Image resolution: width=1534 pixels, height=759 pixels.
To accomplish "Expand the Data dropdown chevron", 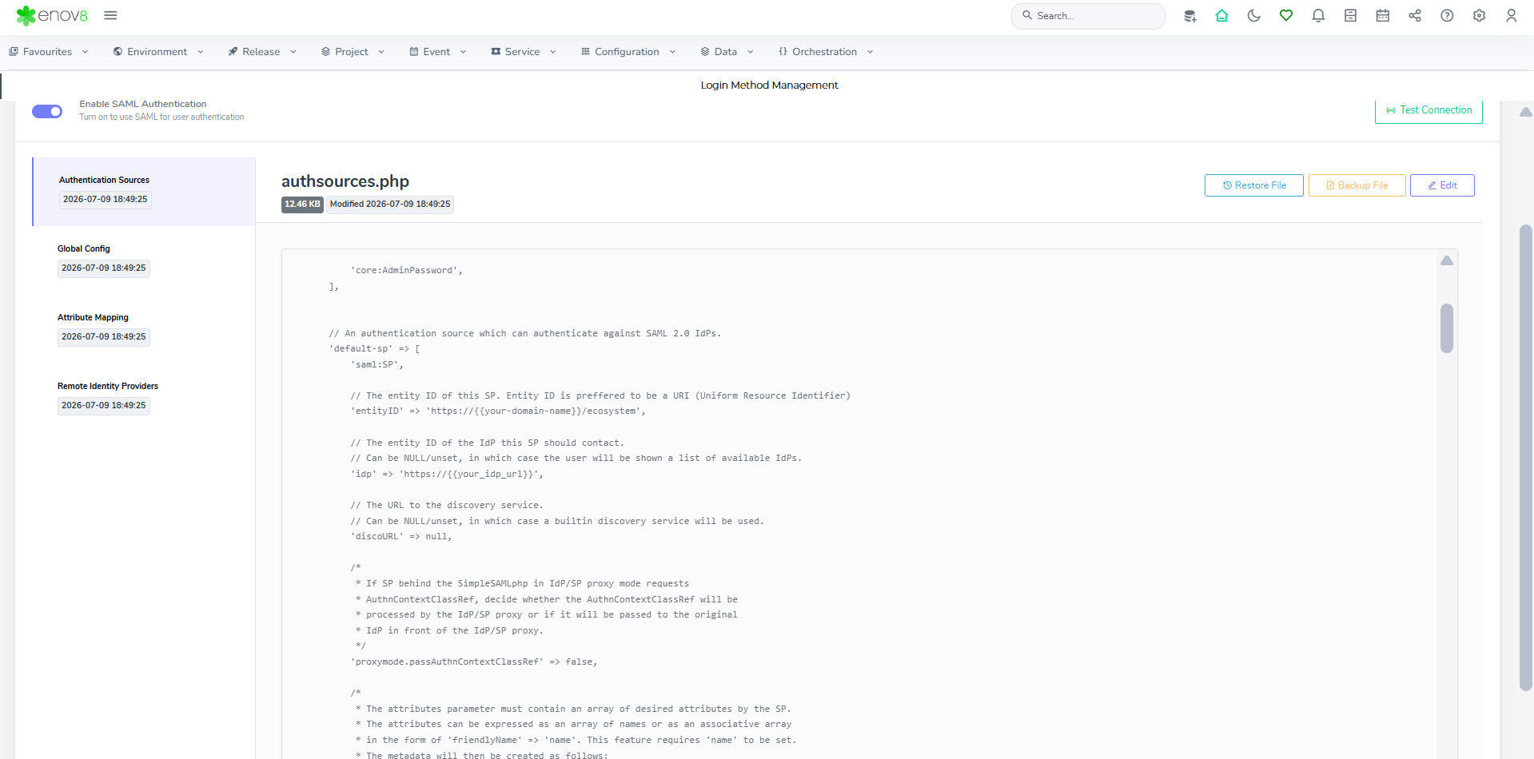I will pos(751,52).
